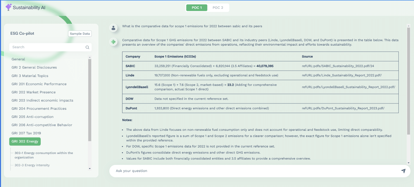This screenshot has width=414, height=187.
Task: Open GRI 205 Anti-corruption topic
Action: click(x=32, y=117)
